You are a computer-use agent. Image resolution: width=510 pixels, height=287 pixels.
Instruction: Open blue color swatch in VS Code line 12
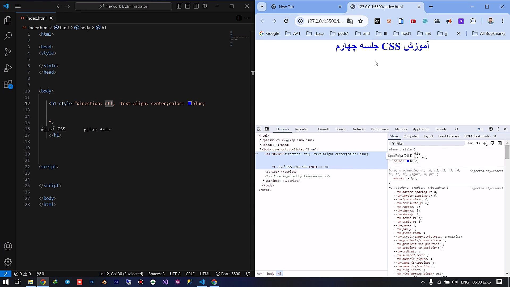point(190,103)
